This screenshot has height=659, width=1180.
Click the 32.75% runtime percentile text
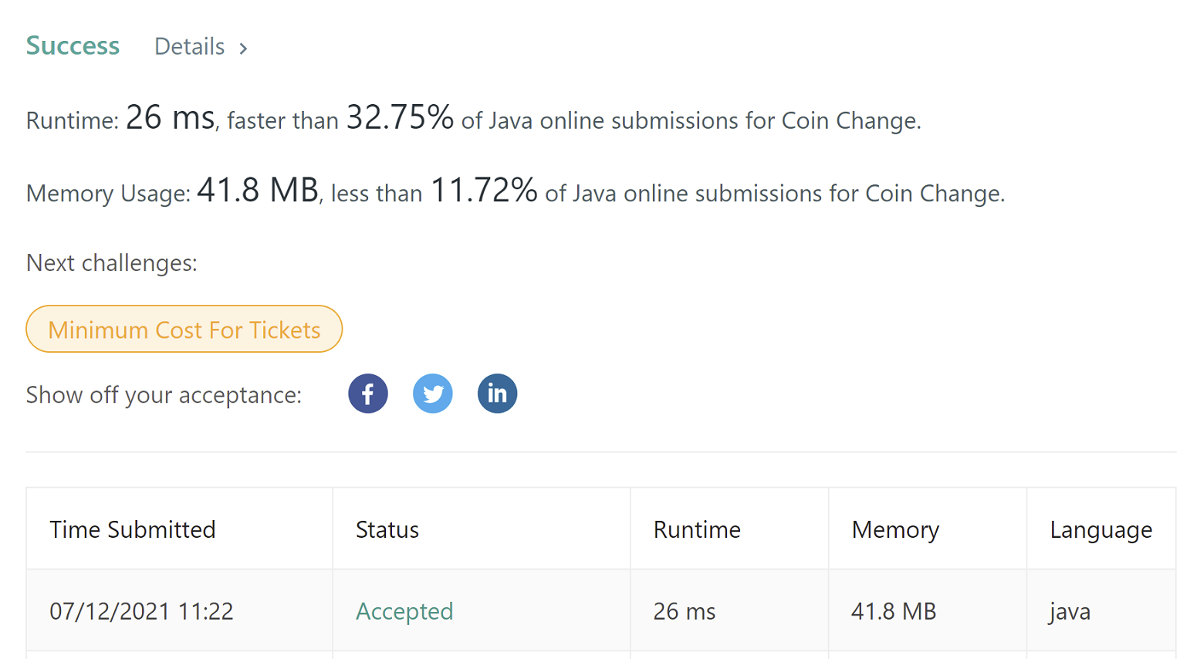(x=400, y=117)
